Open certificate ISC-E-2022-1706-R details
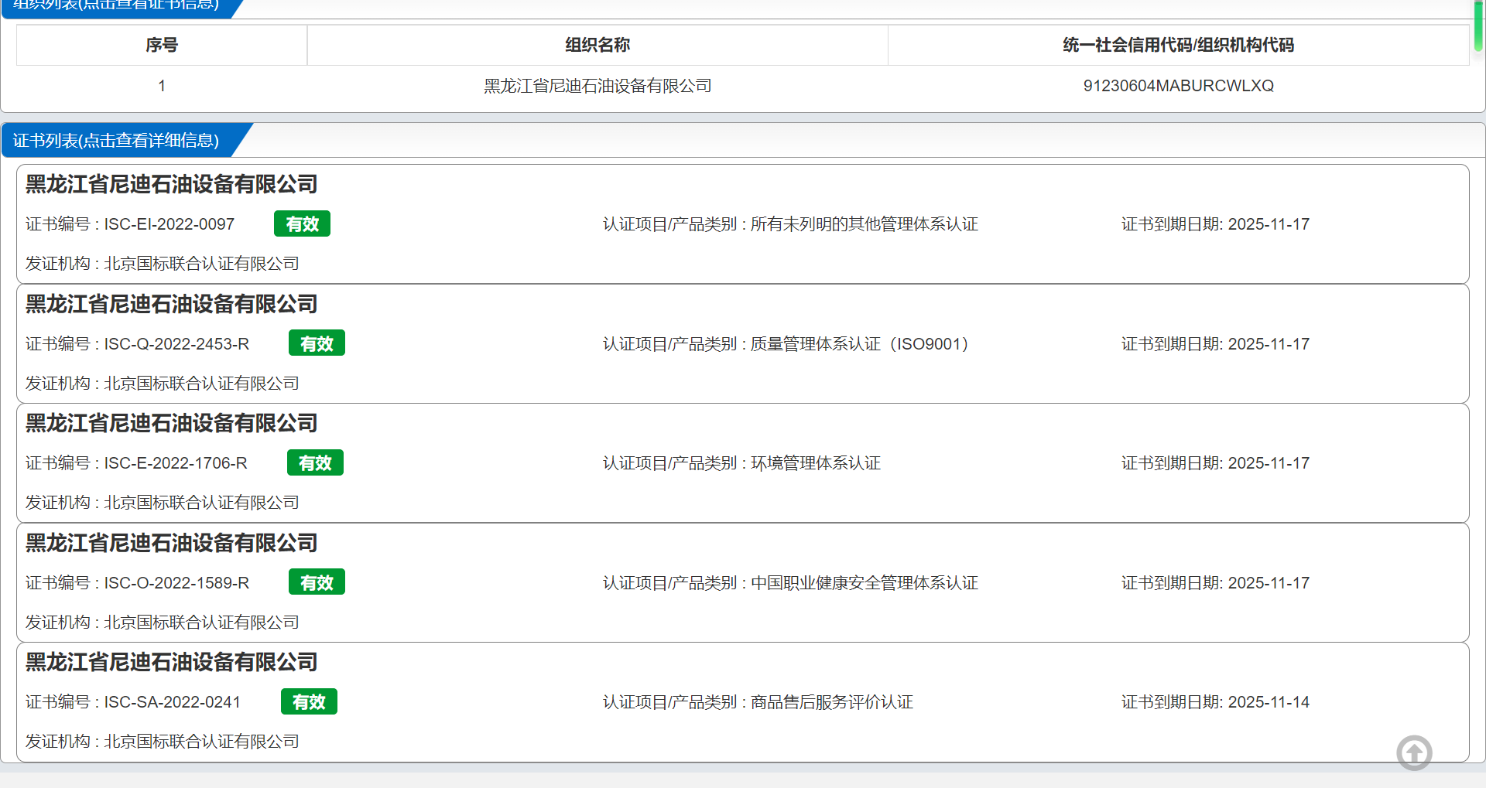The width and height of the screenshot is (1486, 788). (743, 463)
